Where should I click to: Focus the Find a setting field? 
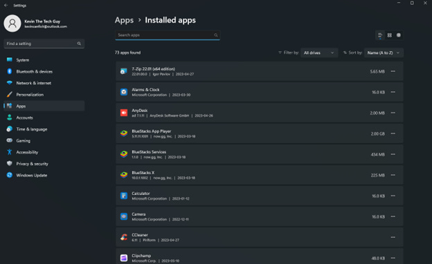[x=44, y=44]
